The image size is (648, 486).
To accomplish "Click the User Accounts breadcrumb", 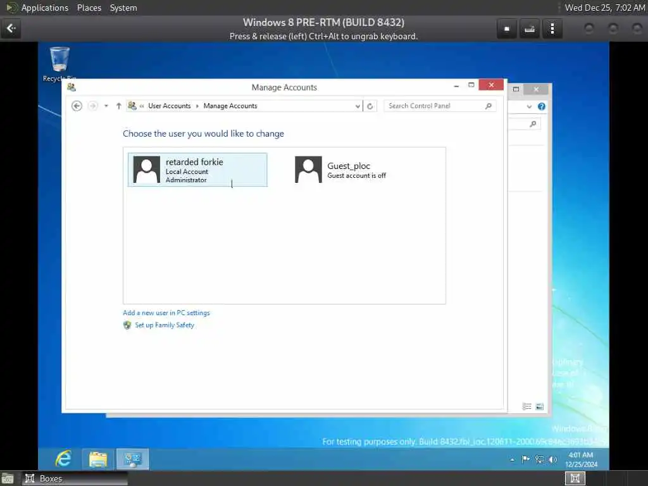I will [170, 106].
